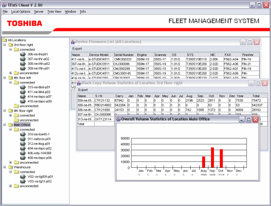This screenshot has width=271, height=206.
Task: Open the Server menu
Action: pyautogui.click(x=39, y=12)
